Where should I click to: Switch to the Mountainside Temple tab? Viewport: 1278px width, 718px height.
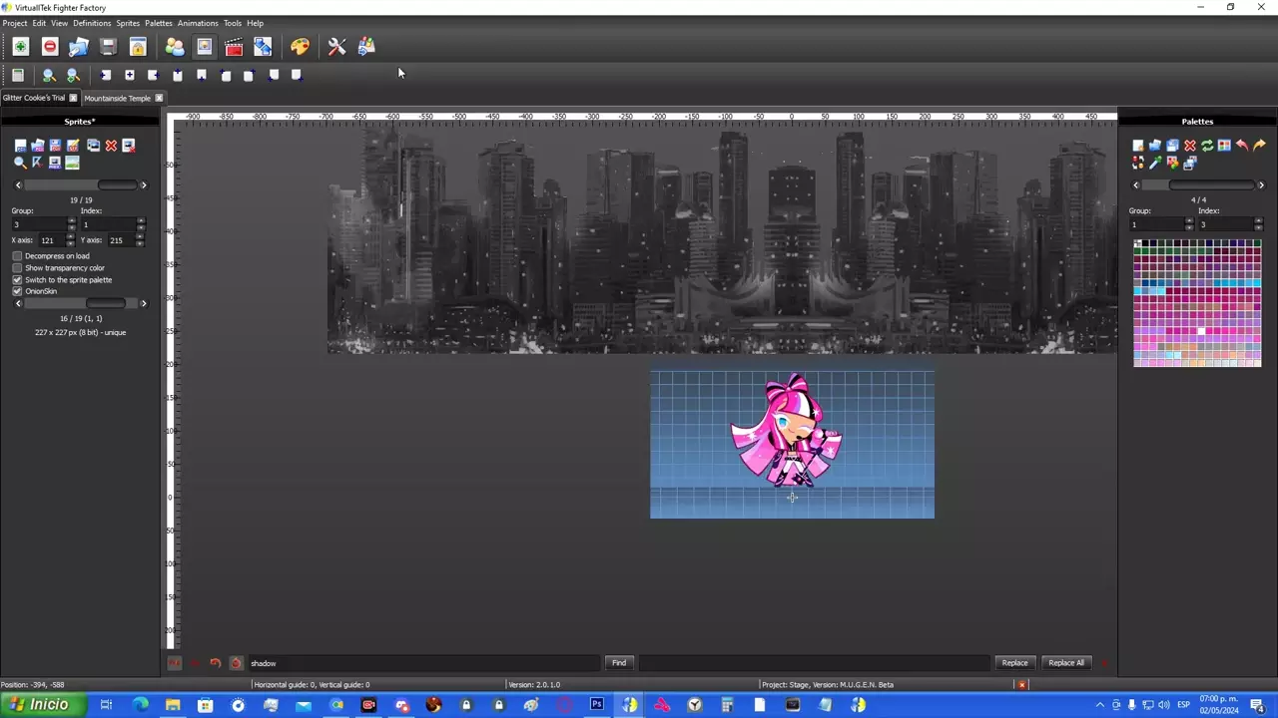point(117,98)
